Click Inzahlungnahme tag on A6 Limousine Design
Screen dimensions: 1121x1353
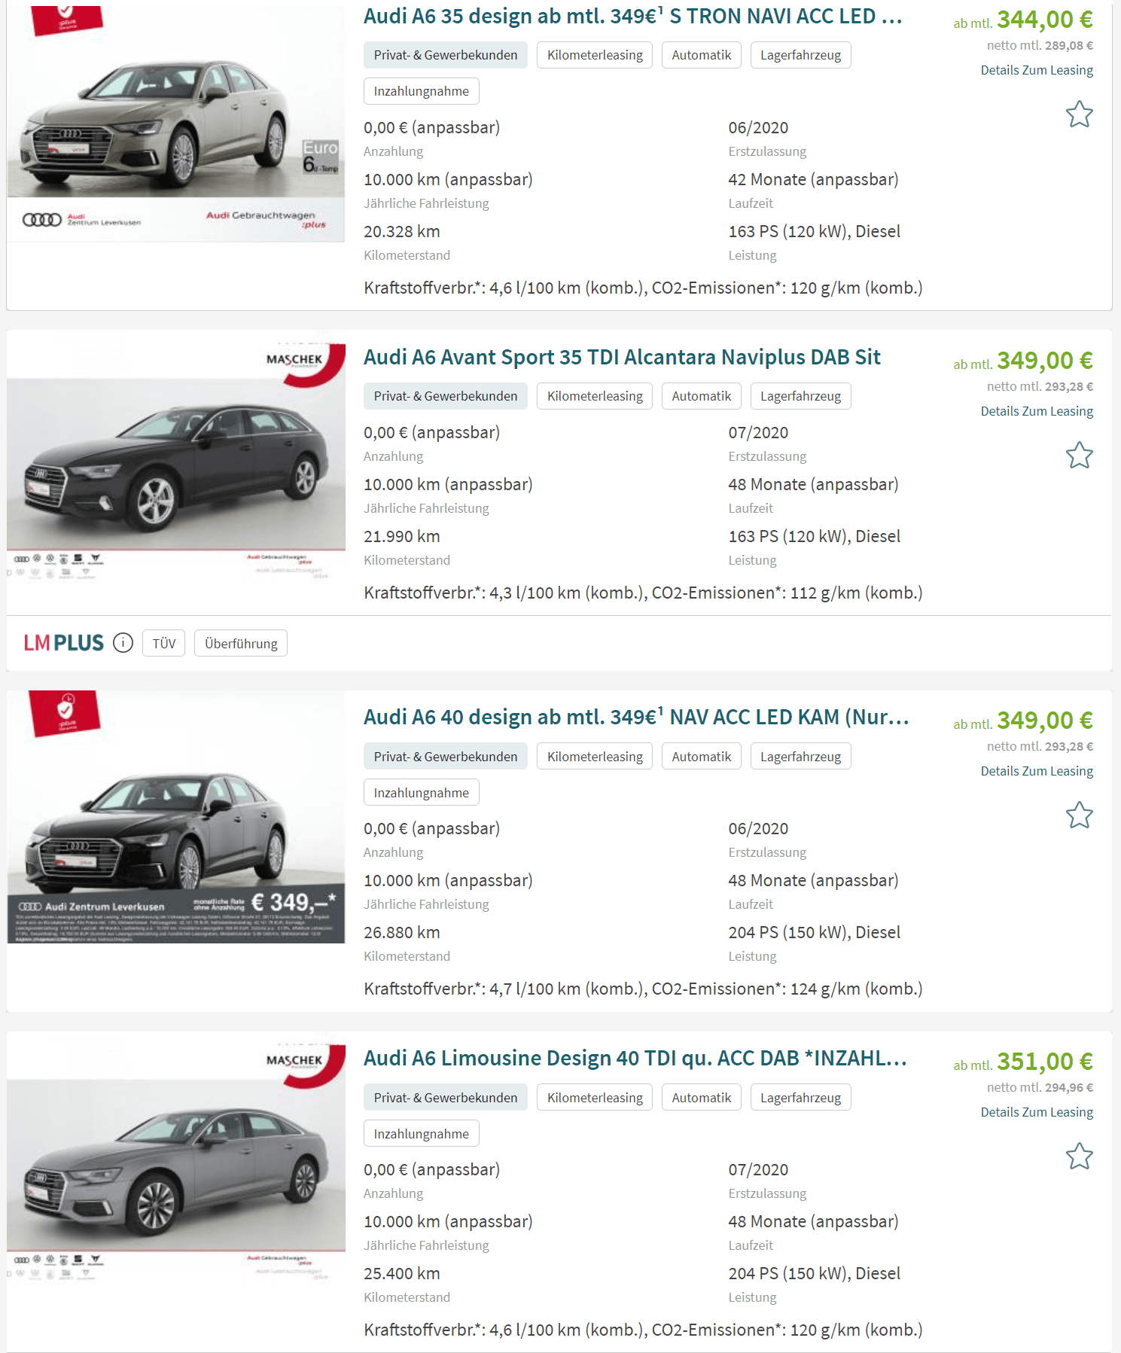421,1134
